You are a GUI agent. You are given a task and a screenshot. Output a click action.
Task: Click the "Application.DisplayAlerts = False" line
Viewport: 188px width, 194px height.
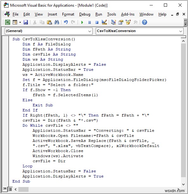click(64, 64)
